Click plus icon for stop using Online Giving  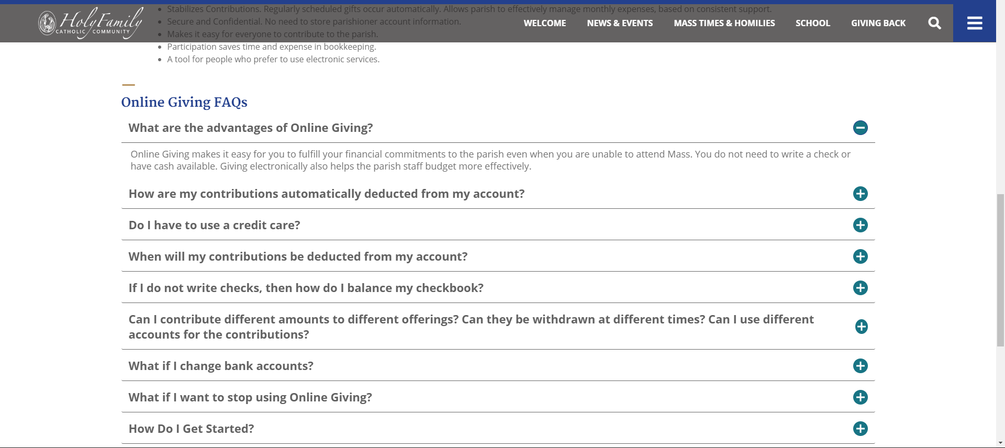(860, 397)
